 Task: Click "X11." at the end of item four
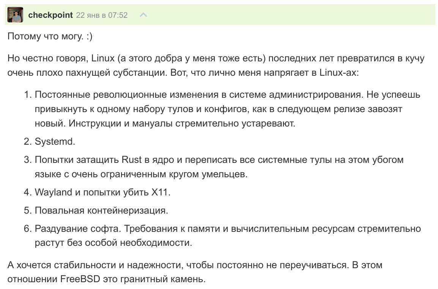tap(161, 192)
